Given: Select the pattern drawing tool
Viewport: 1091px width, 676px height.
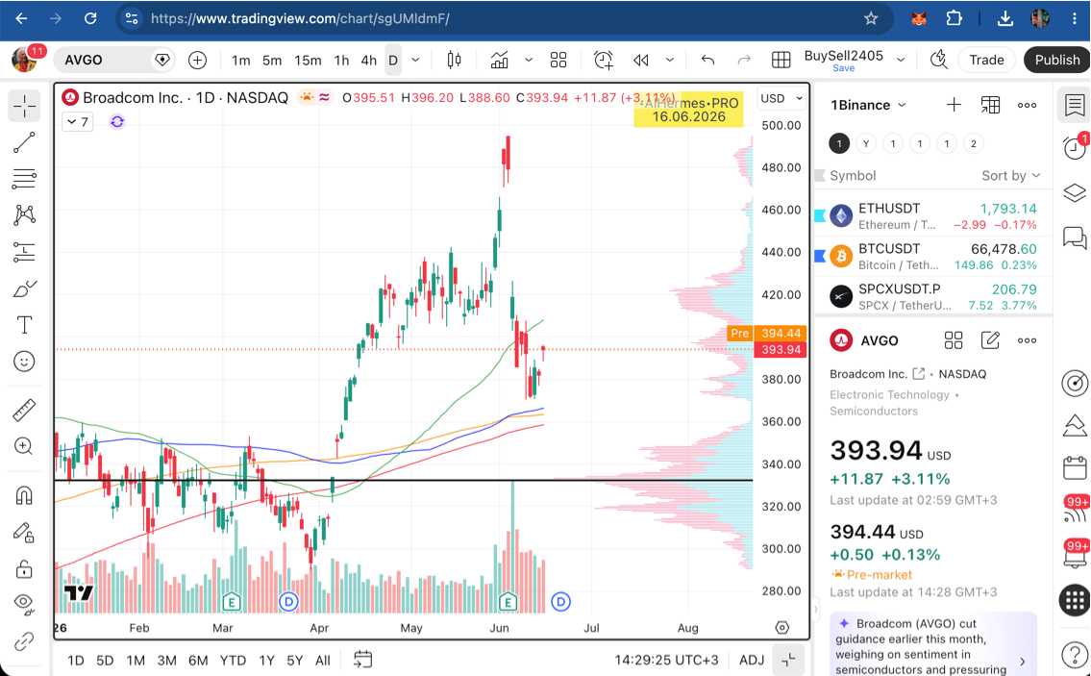Looking at the screenshot, I should click(24, 215).
